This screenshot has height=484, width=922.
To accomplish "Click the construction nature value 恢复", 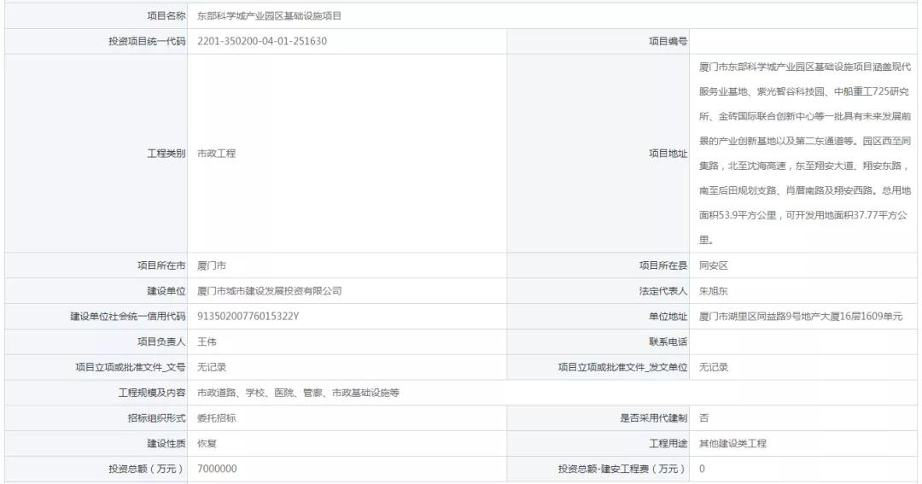I will (x=207, y=444).
